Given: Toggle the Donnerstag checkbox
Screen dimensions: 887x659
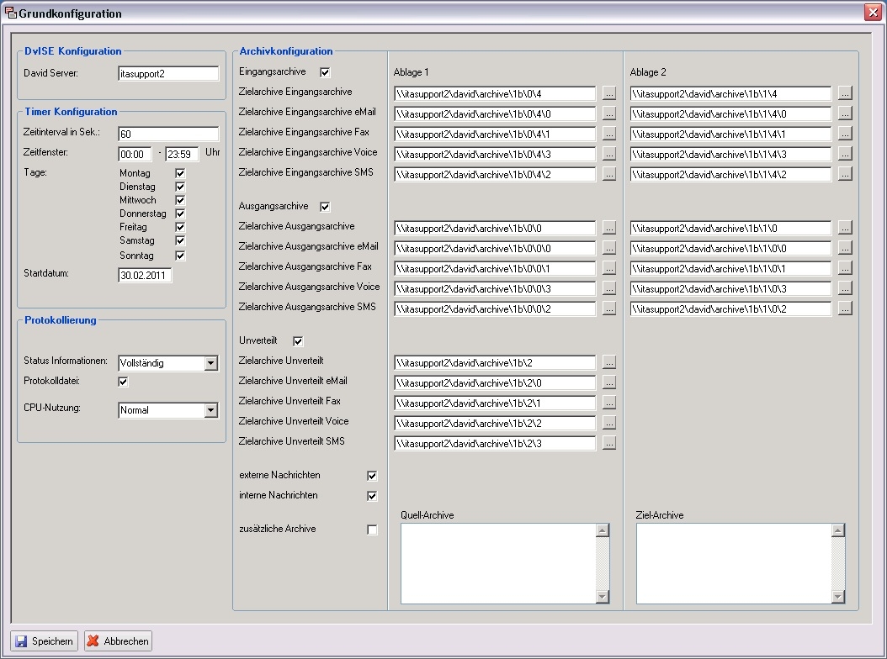Looking at the screenshot, I should pos(180,214).
